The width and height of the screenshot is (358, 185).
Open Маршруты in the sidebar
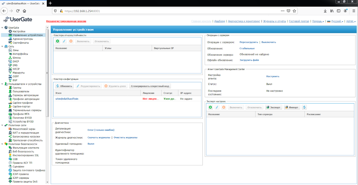click(19, 73)
